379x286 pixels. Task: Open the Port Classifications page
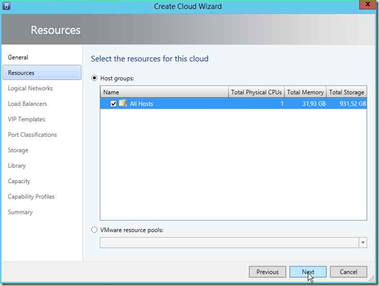32,135
